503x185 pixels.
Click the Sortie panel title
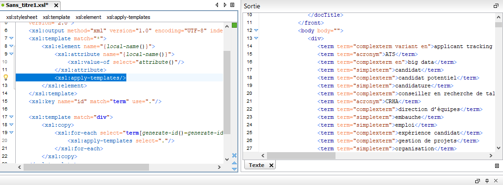(252, 6)
